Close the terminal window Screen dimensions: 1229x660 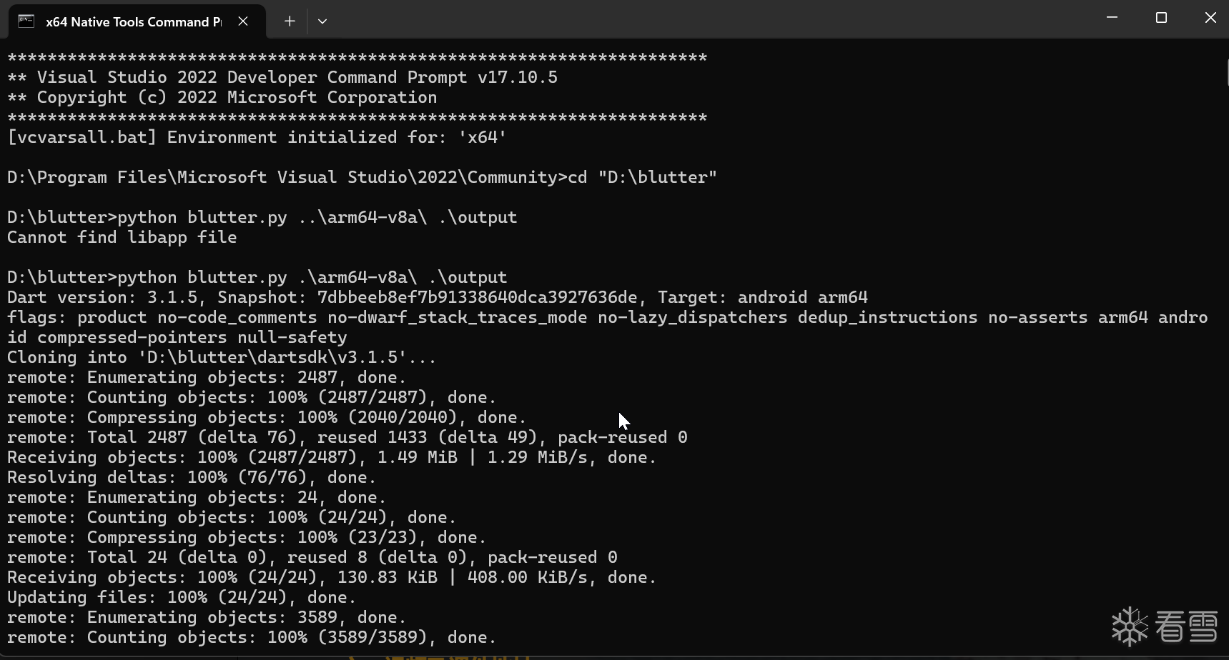pos(1210,18)
